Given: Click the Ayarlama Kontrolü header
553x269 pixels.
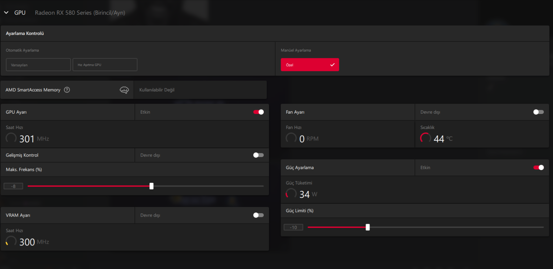Looking at the screenshot, I should pos(25,33).
